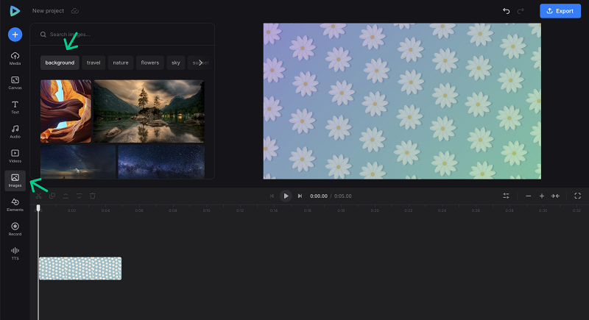Open the Audio sidebar panel
Image resolution: width=589 pixels, height=320 pixels.
(15, 132)
